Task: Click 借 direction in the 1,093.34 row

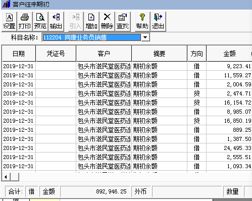Action: click(196, 166)
